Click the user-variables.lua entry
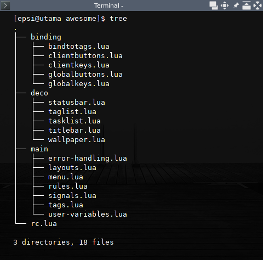263x260 pixels. tap(88, 214)
